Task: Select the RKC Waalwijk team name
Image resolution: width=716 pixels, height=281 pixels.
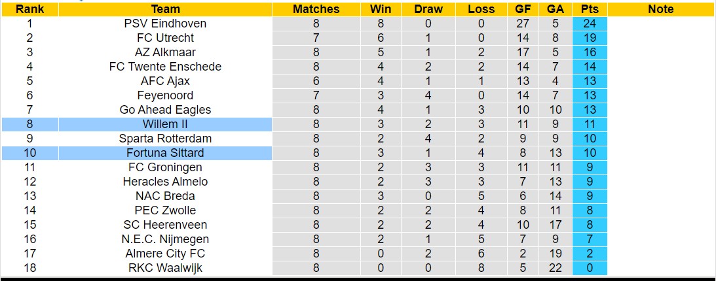Action: (165, 268)
